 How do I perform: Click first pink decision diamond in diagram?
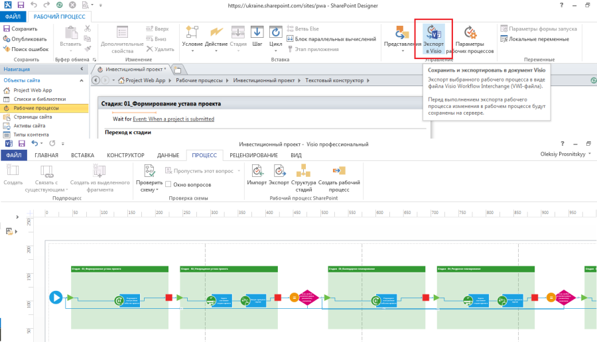[307, 297]
